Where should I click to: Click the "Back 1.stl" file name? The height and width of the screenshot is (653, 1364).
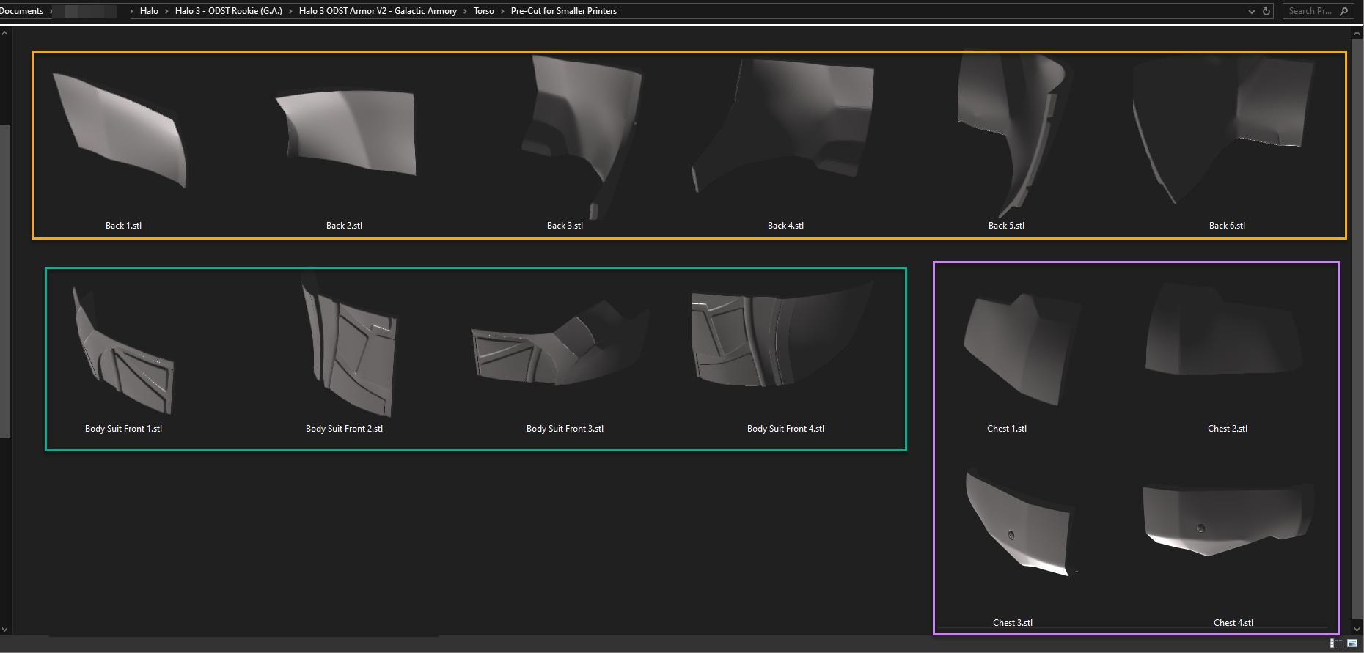click(123, 226)
